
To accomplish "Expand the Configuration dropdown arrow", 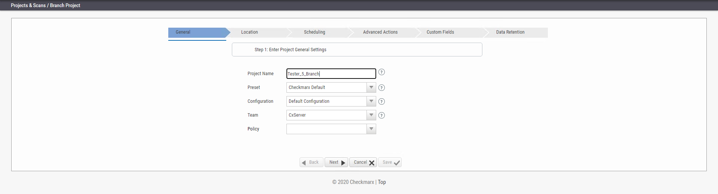I will point(371,101).
